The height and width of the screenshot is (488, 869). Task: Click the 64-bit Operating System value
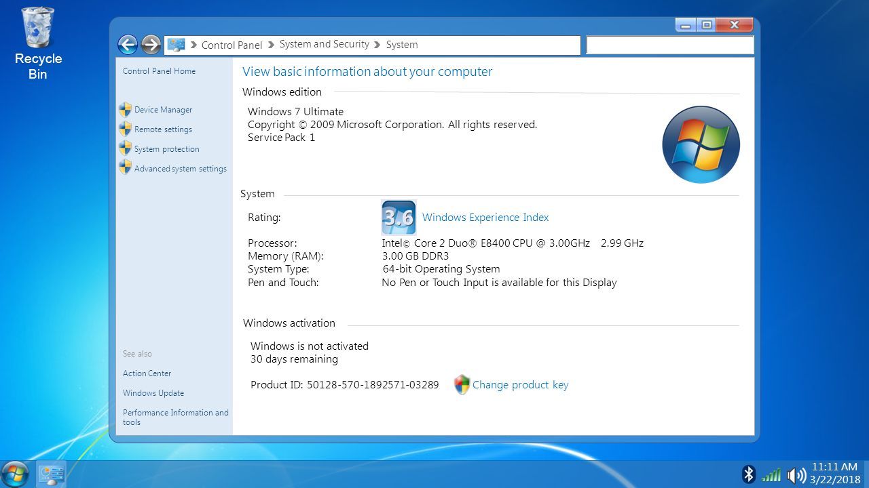[x=441, y=269]
